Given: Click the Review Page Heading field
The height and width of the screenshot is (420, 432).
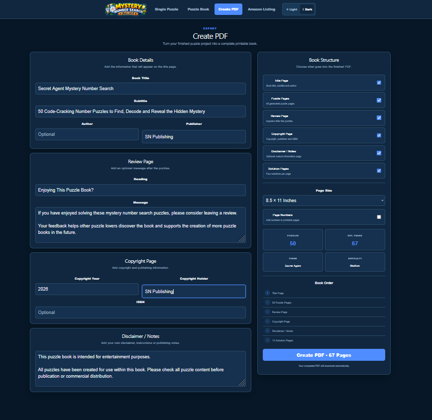Looking at the screenshot, I should pyautogui.click(x=140, y=190).
